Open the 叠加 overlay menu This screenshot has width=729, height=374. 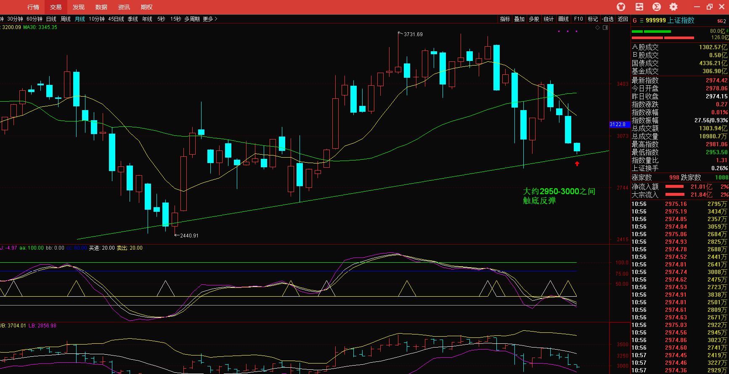520,19
